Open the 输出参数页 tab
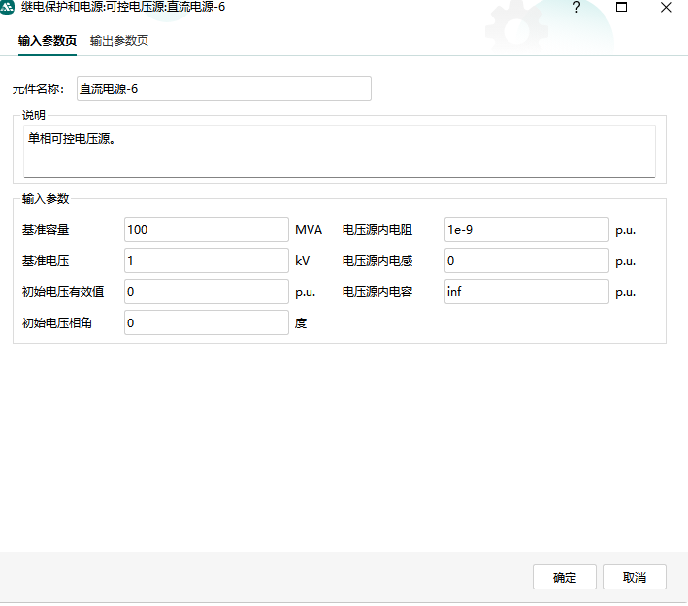688x606 pixels. pyautogui.click(x=119, y=41)
